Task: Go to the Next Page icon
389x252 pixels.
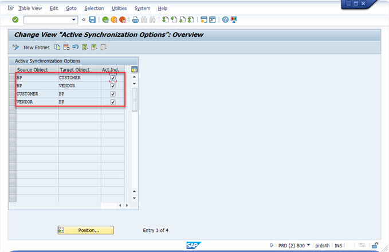Action: (x=182, y=19)
